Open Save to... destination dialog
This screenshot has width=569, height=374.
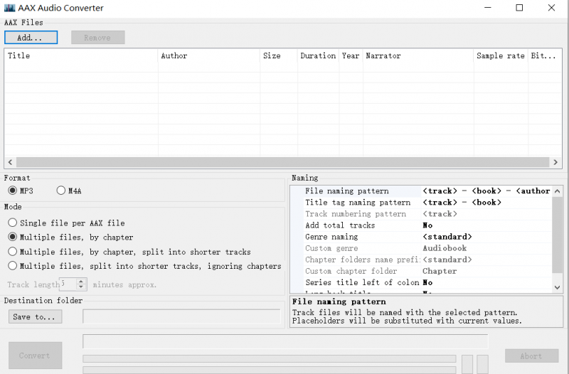tap(35, 316)
